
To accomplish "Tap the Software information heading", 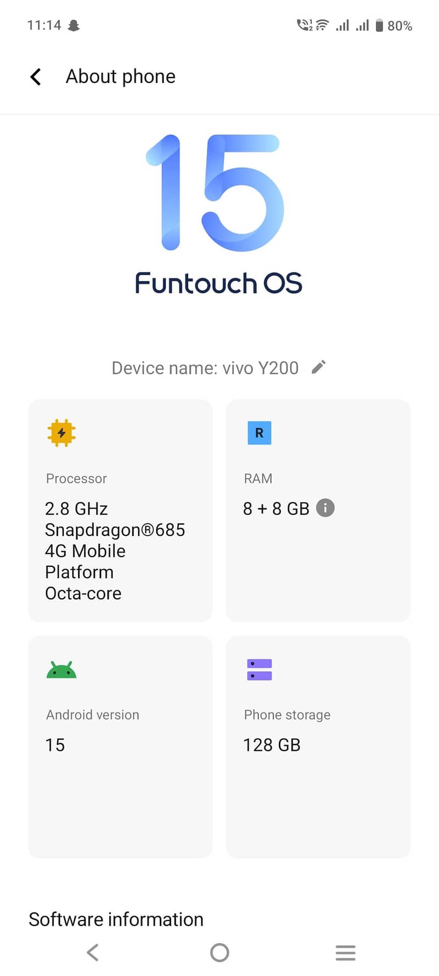I will (116, 919).
